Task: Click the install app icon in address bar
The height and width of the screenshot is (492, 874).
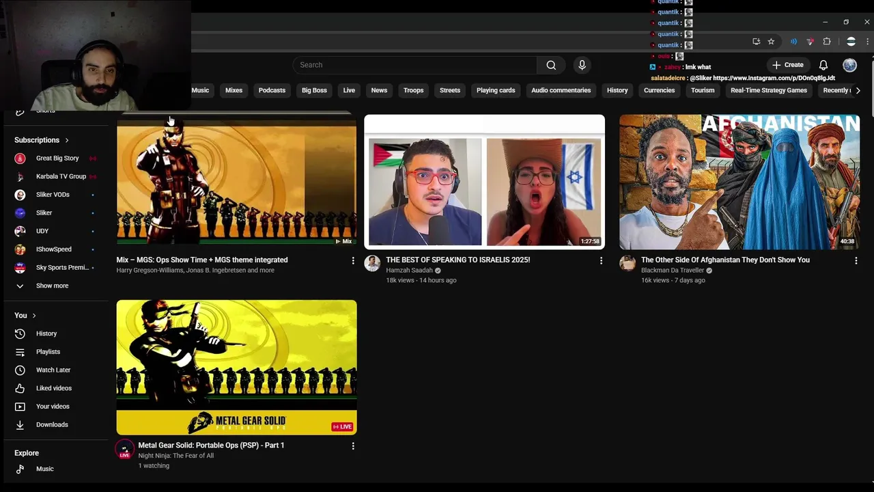Action: [756, 42]
